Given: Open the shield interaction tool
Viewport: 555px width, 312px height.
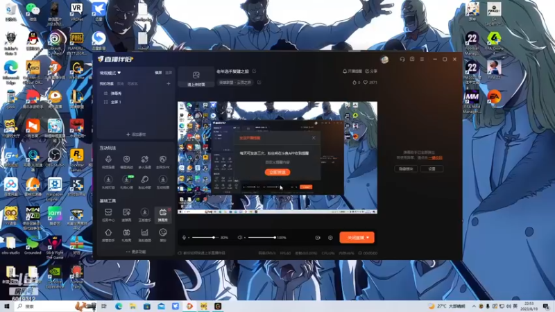Looking at the screenshot, I should point(126,162).
